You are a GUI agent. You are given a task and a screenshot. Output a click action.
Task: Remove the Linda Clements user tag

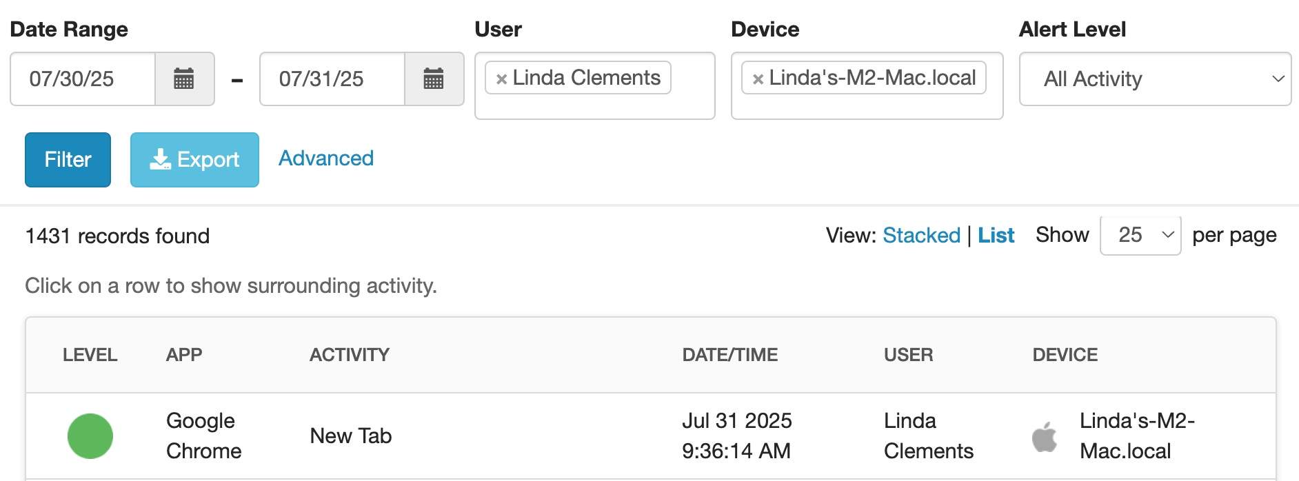coord(501,79)
